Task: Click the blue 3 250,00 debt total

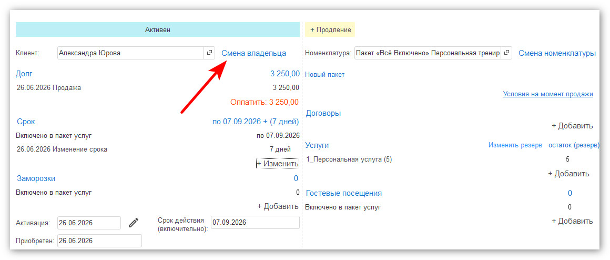Action: click(x=285, y=74)
